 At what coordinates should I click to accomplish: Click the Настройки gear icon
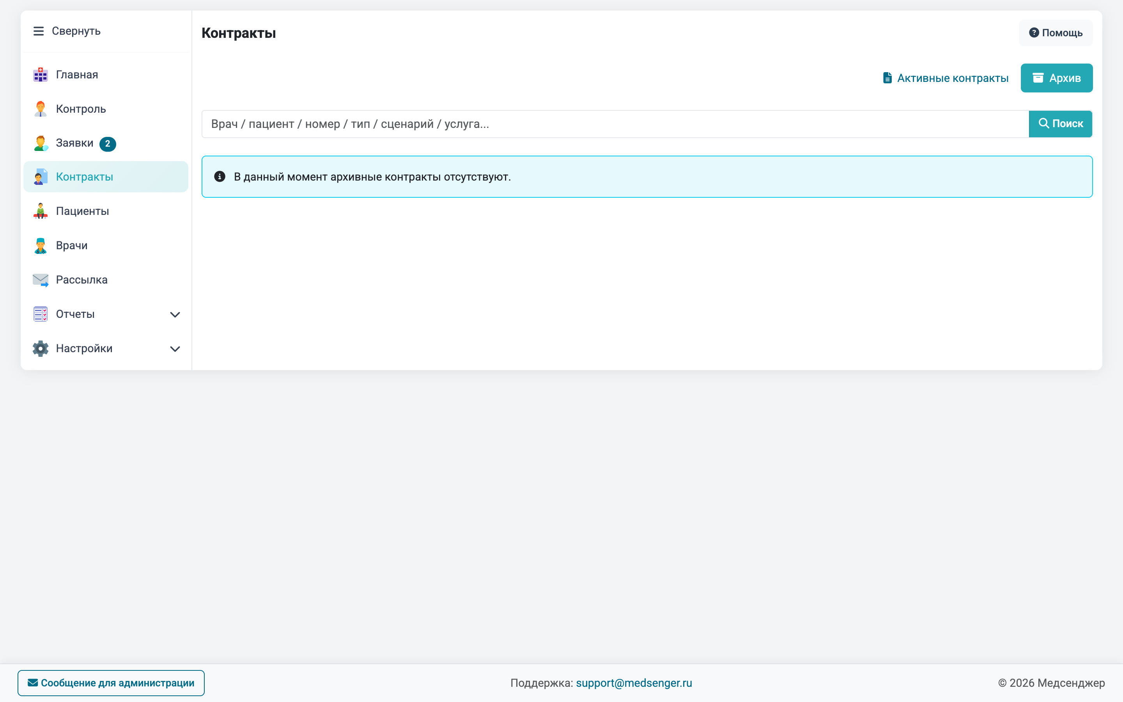[x=41, y=349]
